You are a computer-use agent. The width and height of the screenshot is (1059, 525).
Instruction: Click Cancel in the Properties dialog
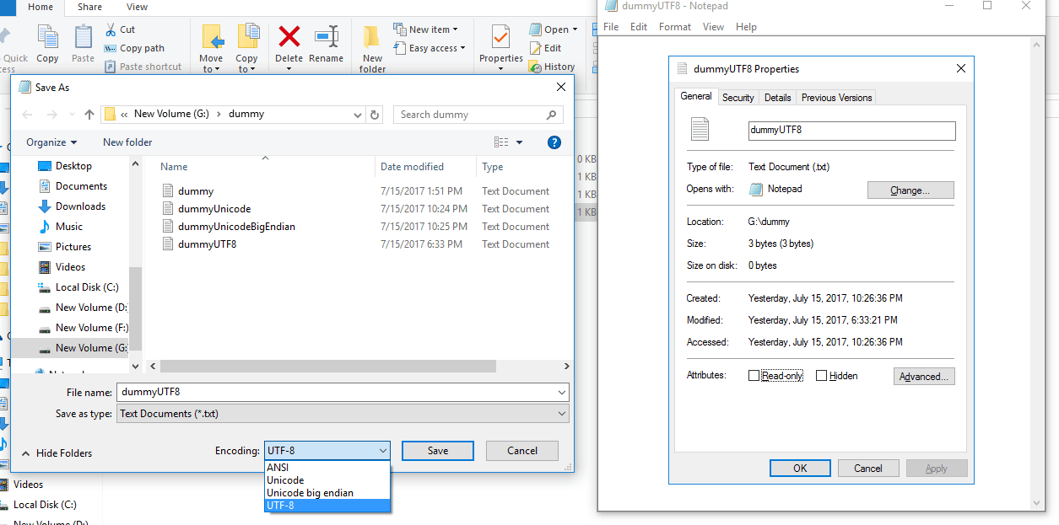868,469
